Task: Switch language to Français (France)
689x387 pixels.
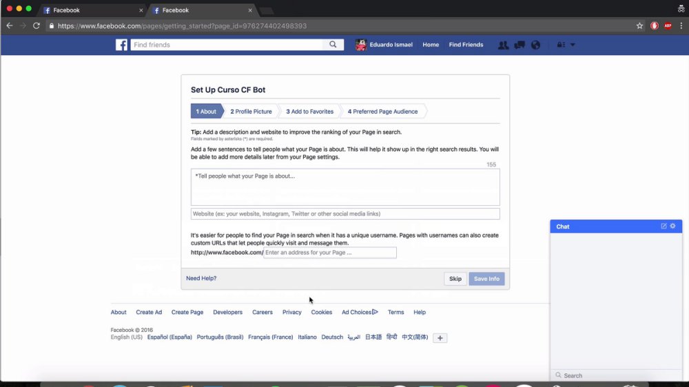Action: pos(271,337)
